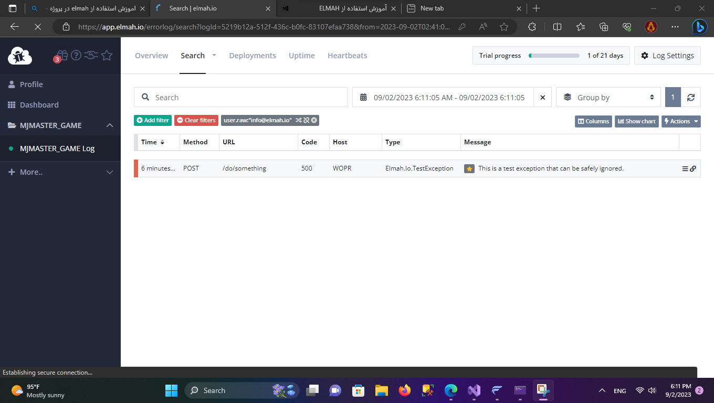The height and width of the screenshot is (403, 714).
Task: Open File Explorer from the taskbar
Action: click(381, 390)
